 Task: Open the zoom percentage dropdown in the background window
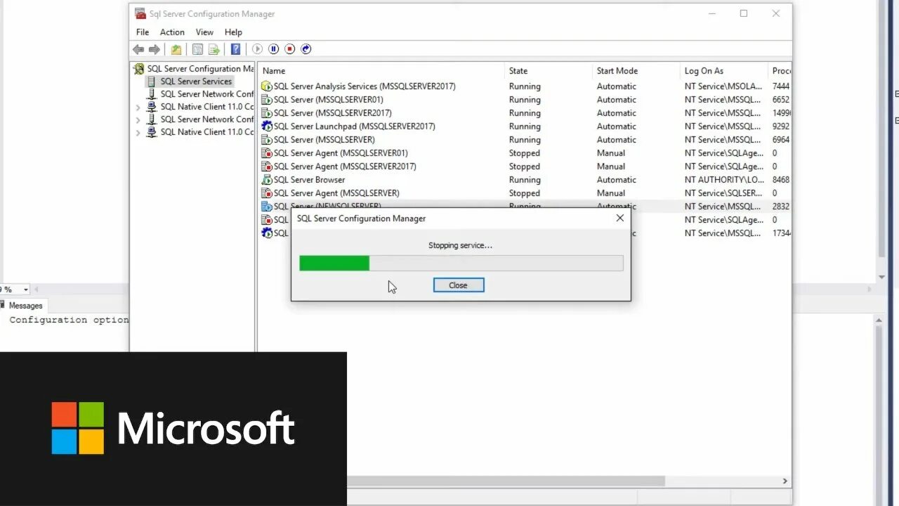pos(26,290)
